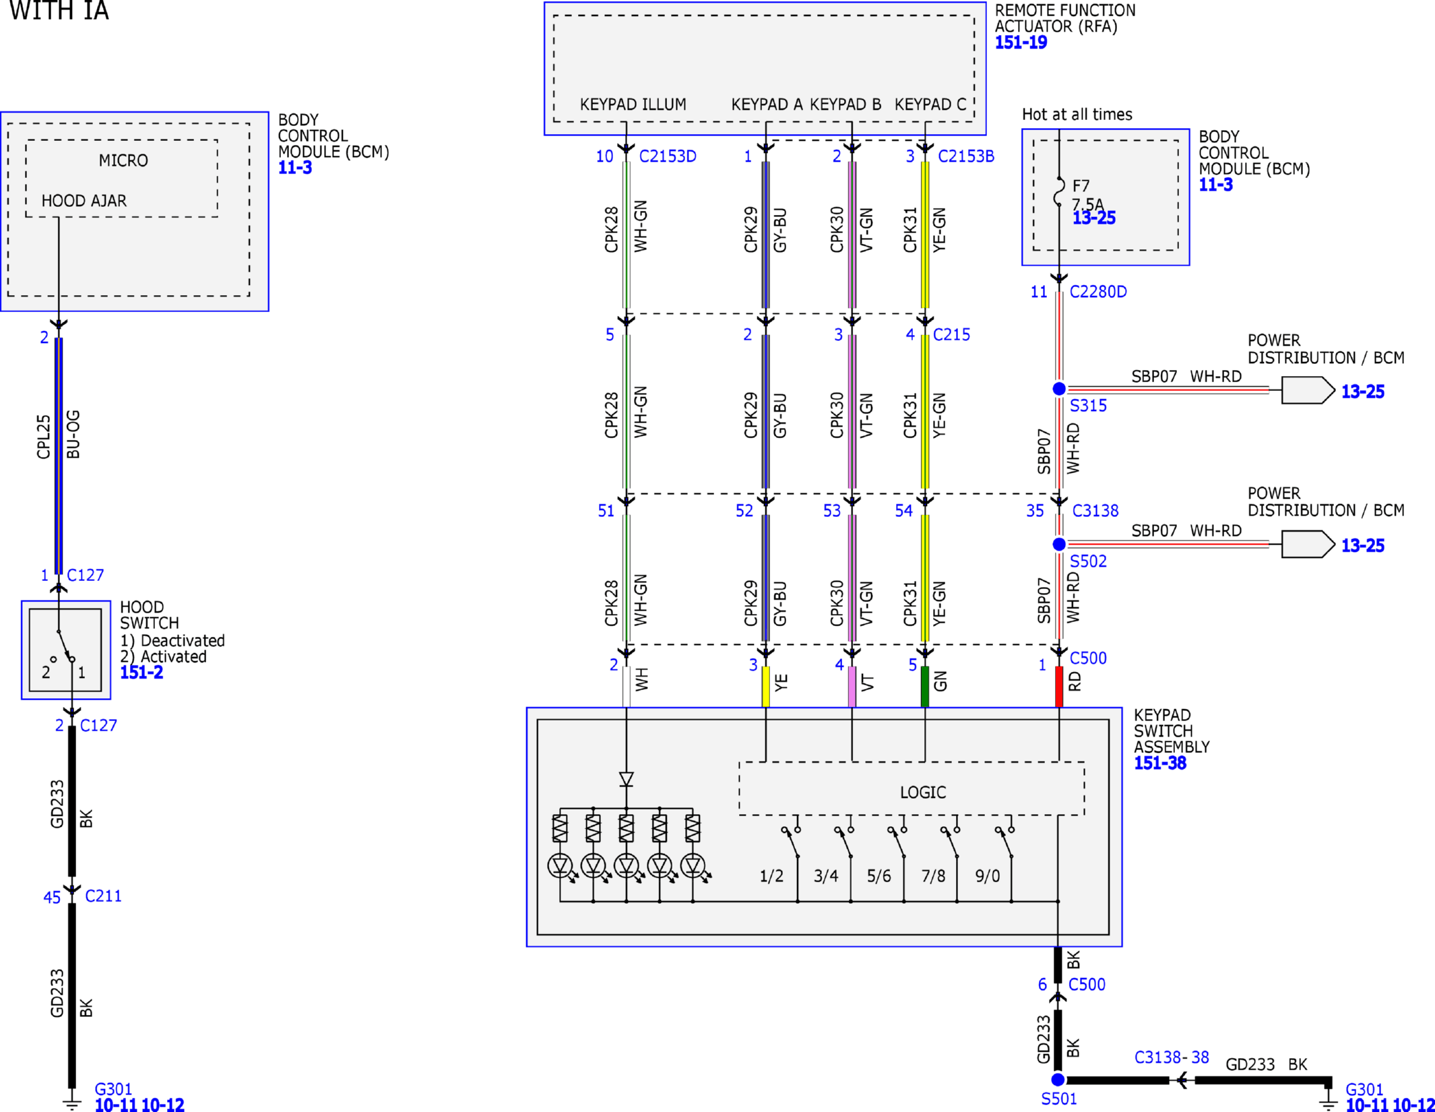This screenshot has width=1435, height=1112.
Task: Click the G301 ground link at bottom left
Action: (x=113, y=1089)
